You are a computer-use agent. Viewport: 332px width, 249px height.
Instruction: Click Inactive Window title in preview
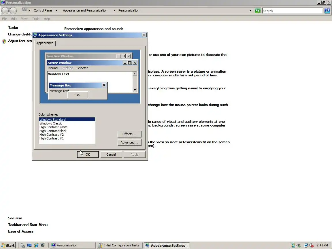[x=60, y=56]
